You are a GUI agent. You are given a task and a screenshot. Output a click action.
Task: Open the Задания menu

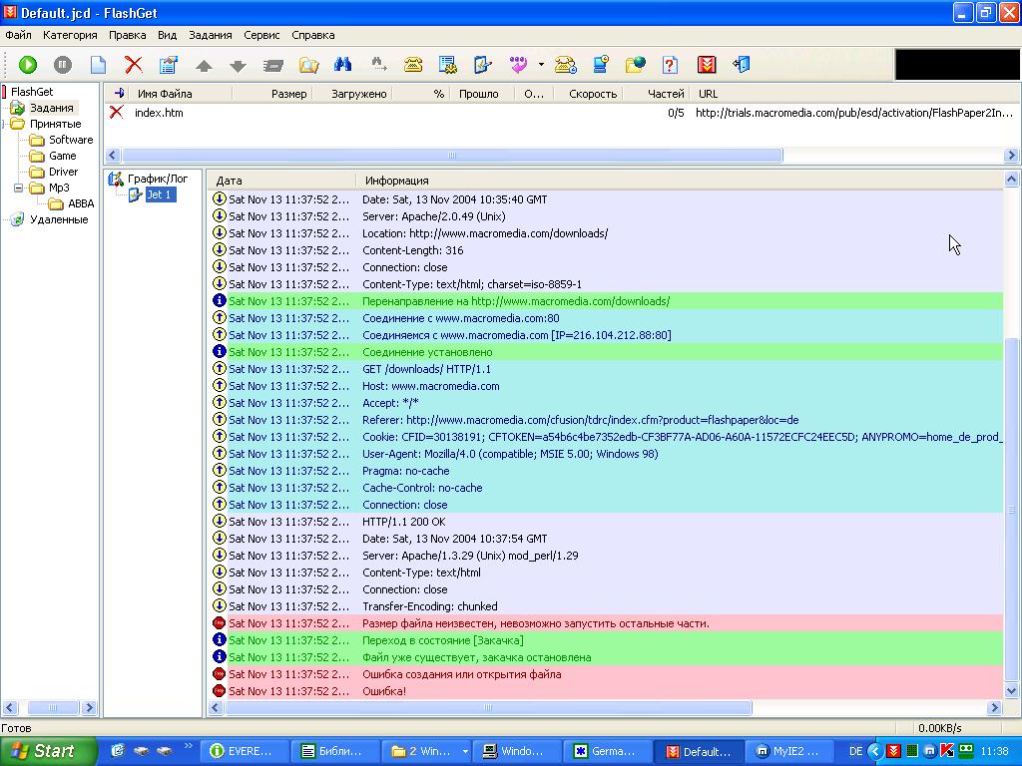pos(210,35)
